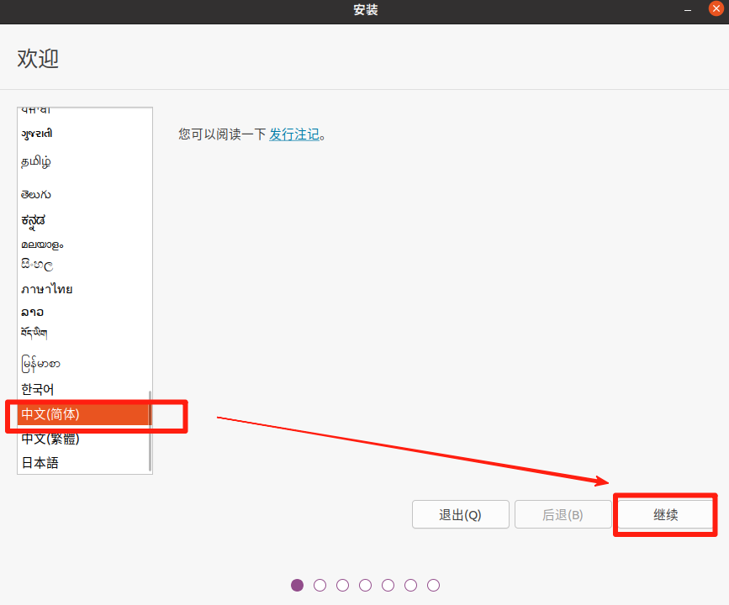Select తెలుగు in the language list

point(85,194)
